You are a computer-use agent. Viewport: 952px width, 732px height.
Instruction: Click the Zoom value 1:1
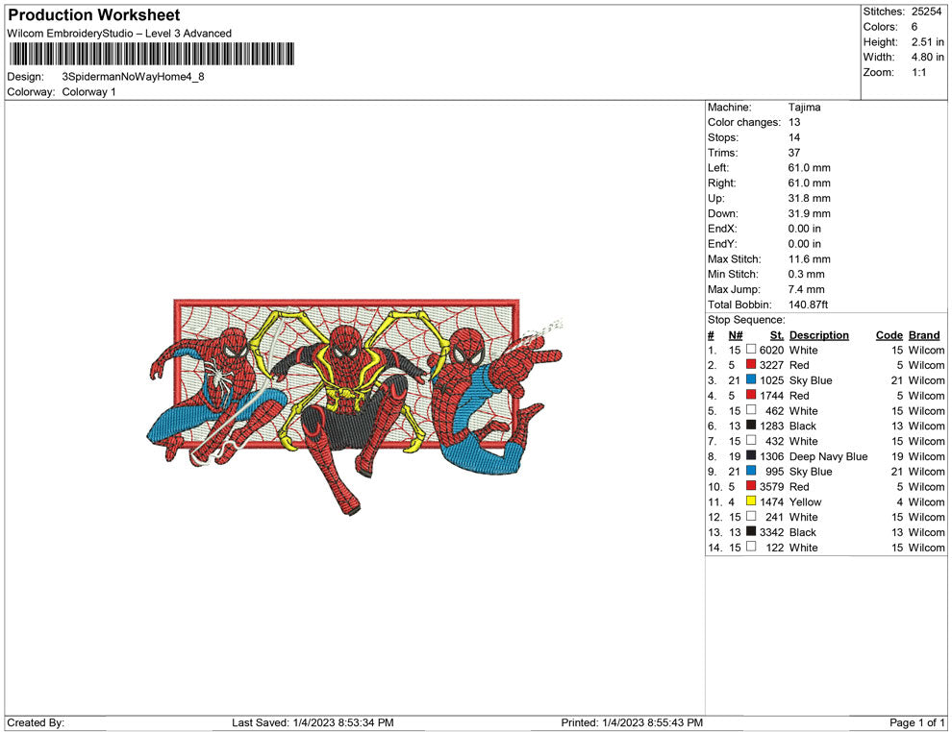[x=918, y=72]
